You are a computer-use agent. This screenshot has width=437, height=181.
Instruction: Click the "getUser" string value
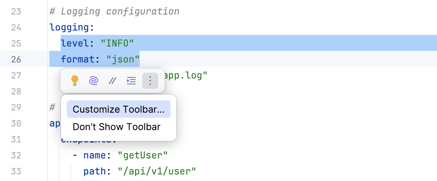pyautogui.click(x=143, y=156)
